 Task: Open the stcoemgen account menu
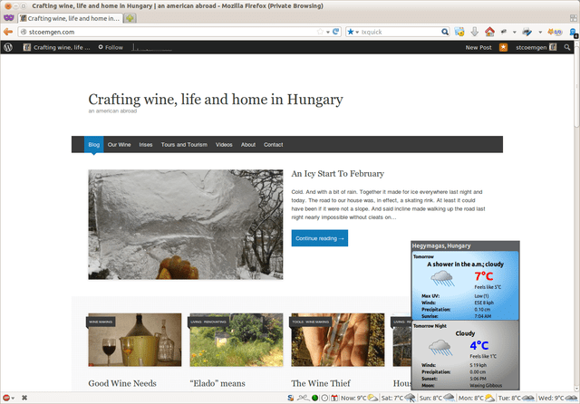coord(536,47)
